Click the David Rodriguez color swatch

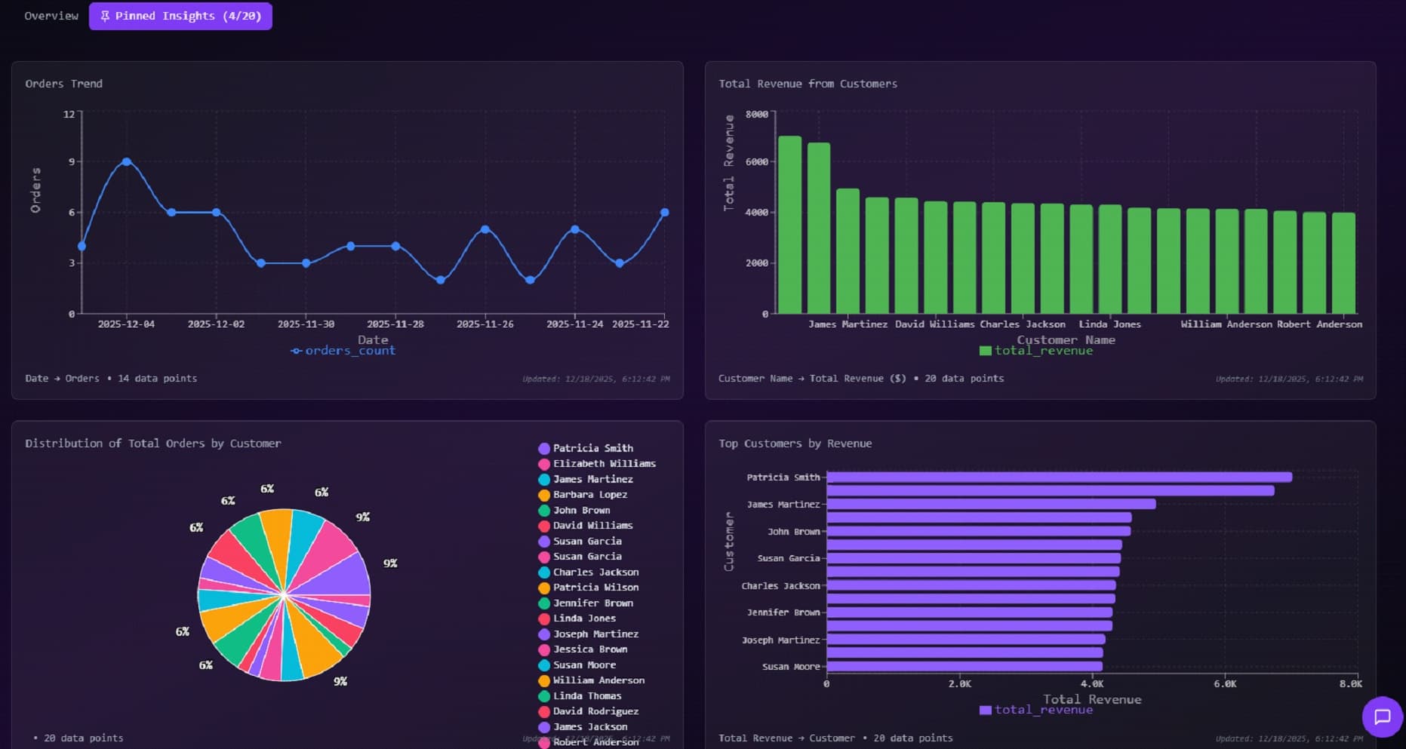tap(543, 711)
